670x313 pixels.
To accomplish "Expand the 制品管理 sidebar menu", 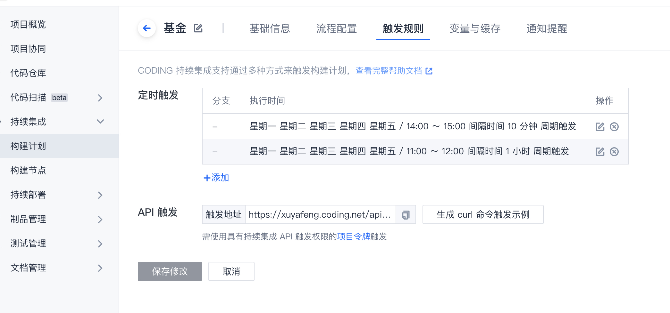I will (x=100, y=219).
